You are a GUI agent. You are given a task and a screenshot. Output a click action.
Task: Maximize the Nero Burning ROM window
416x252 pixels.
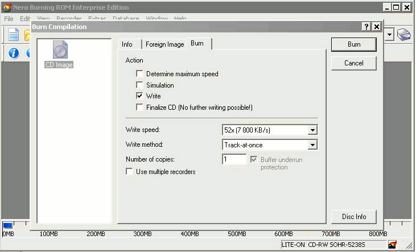tap(396, 7)
